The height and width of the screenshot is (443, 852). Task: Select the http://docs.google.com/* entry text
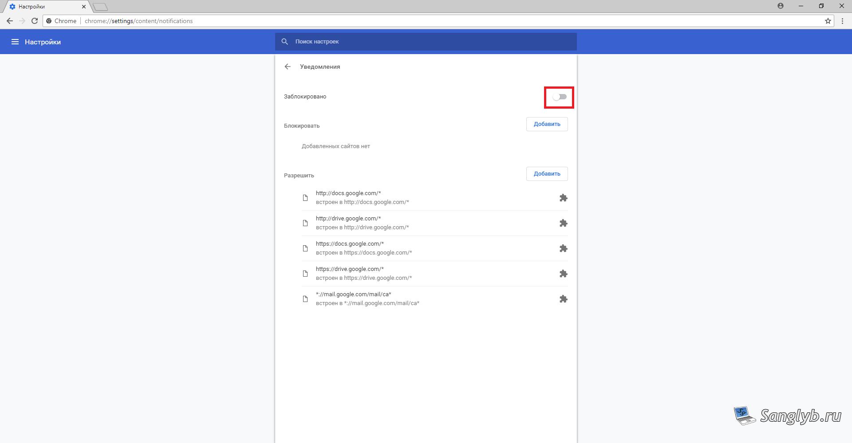pos(348,193)
